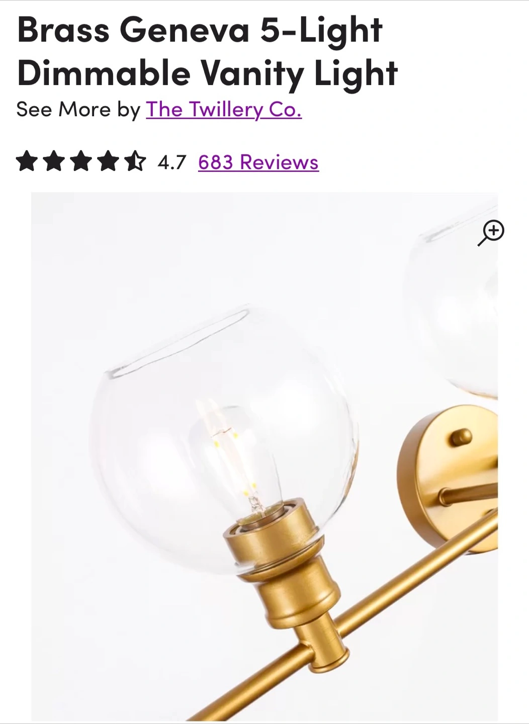The image size is (529, 724).
Task: Click the partially visible second glass globe
Action: [x=455, y=307]
